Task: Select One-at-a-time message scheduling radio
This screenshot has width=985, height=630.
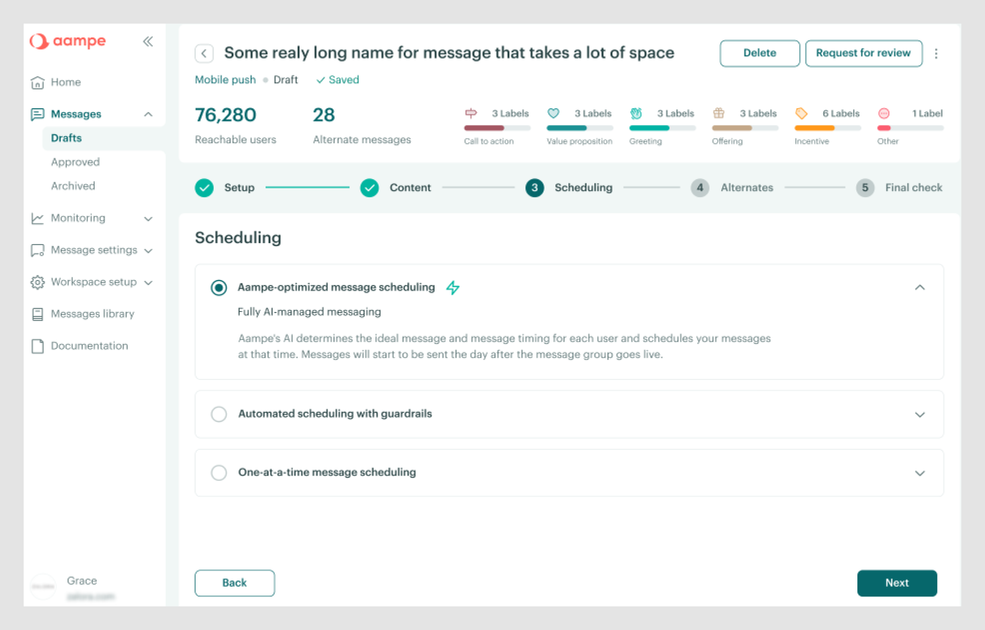Action: [x=219, y=472]
